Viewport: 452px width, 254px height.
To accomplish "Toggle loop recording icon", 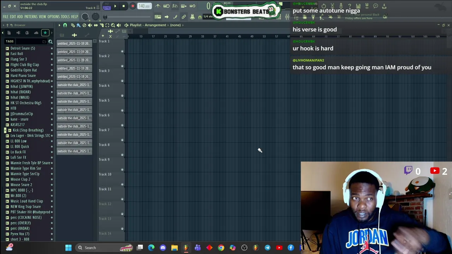I will (x=192, y=6).
